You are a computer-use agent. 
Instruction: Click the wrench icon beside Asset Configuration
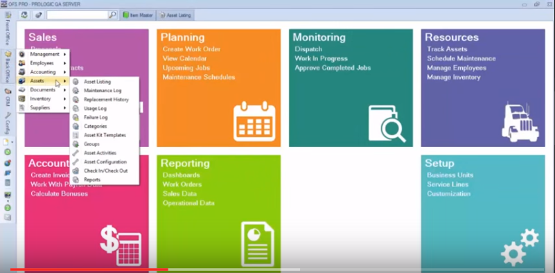click(76, 162)
